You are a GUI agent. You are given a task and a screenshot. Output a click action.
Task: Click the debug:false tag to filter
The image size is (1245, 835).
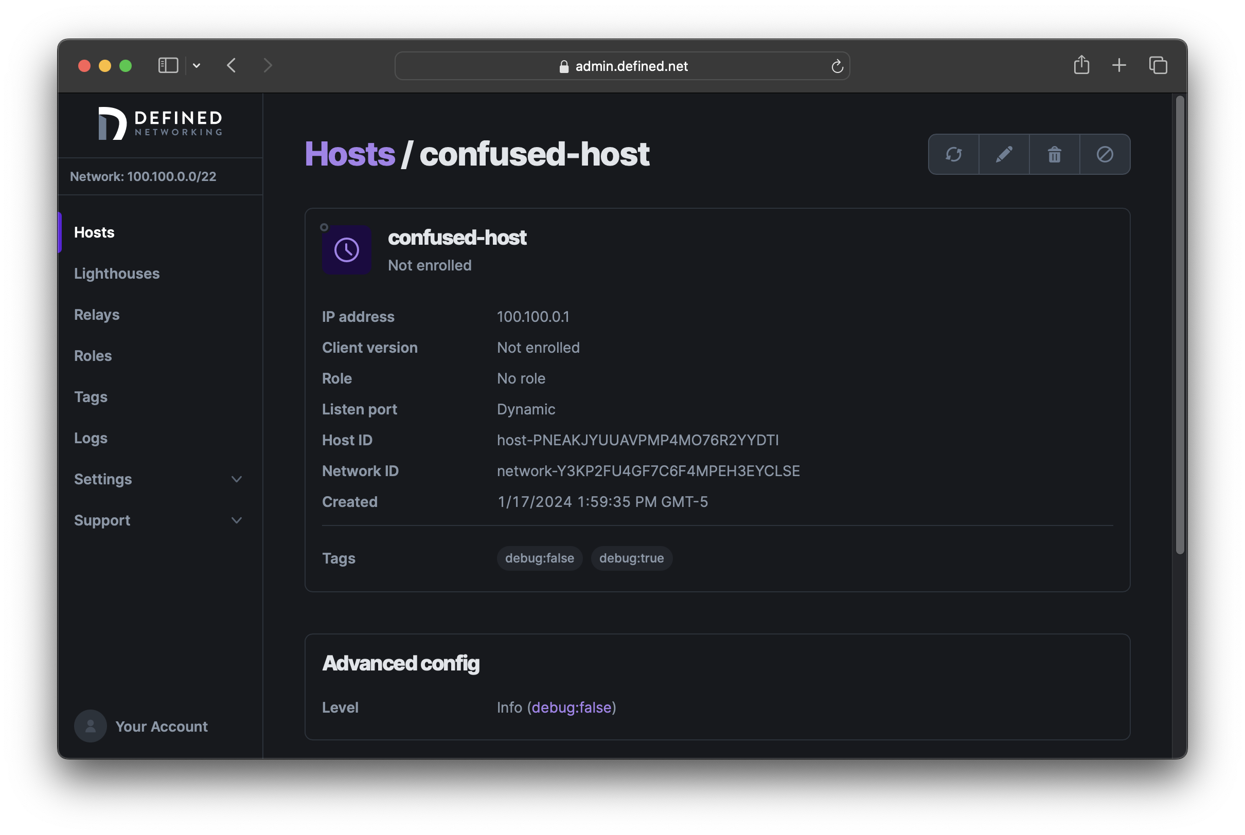pos(538,557)
